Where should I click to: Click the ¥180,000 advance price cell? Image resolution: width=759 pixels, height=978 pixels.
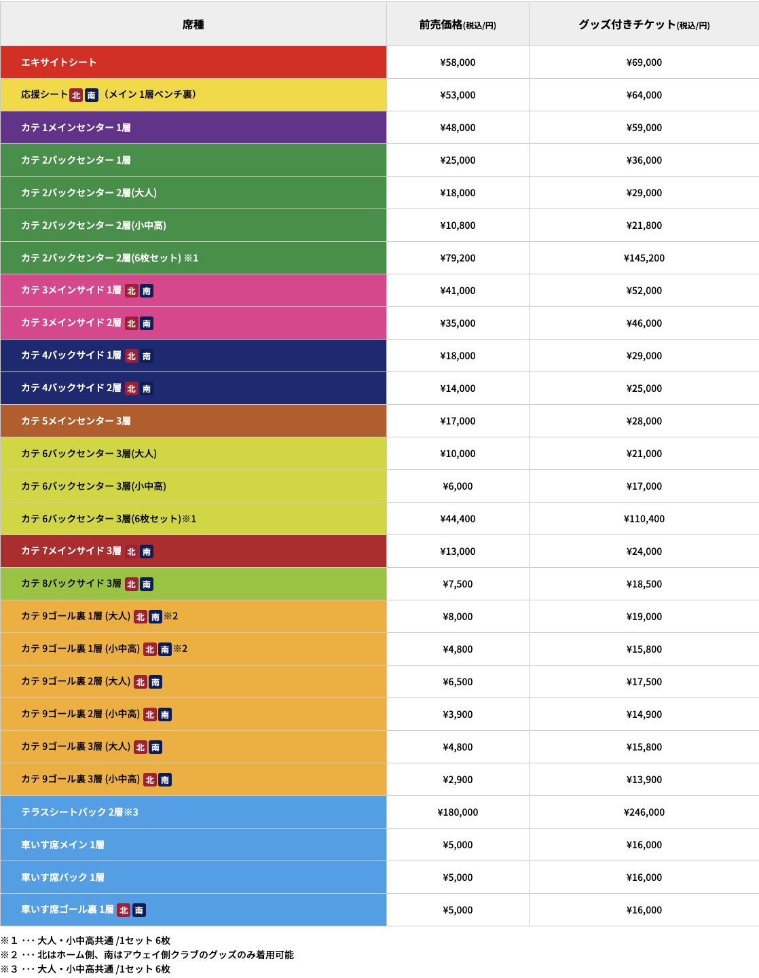tap(458, 812)
